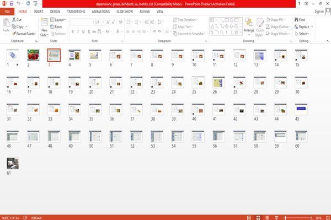
Task: Click Sign in link
Action: click(319, 12)
